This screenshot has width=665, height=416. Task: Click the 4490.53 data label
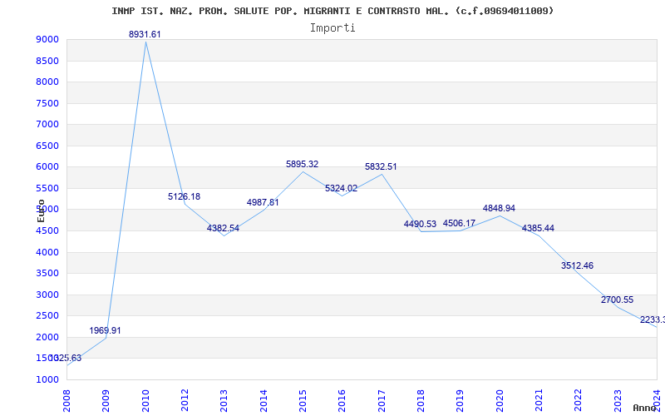pyautogui.click(x=420, y=224)
